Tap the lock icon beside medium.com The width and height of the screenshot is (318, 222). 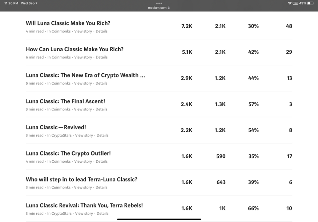[x=169, y=8]
